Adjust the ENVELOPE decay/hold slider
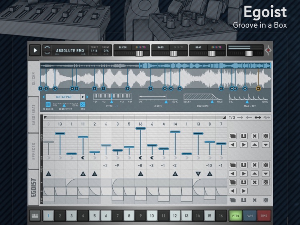300x225 pixels. pos(212,102)
